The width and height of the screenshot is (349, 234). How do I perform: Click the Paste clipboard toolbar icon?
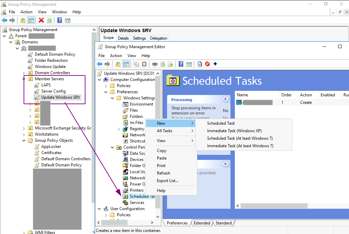[x=144, y=64]
